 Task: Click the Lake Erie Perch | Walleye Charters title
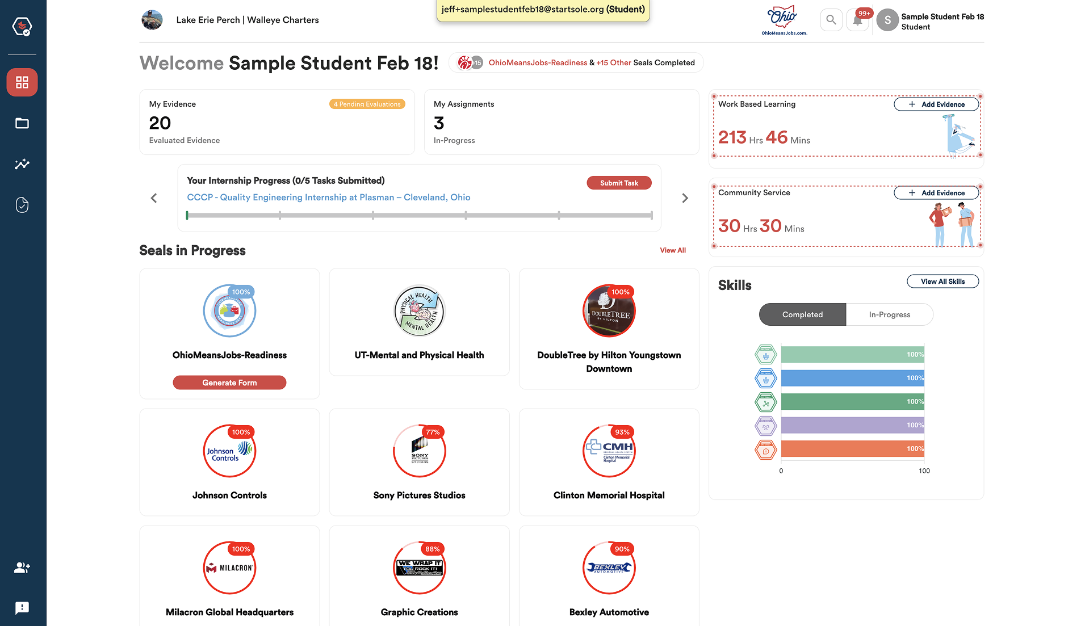[x=248, y=20]
